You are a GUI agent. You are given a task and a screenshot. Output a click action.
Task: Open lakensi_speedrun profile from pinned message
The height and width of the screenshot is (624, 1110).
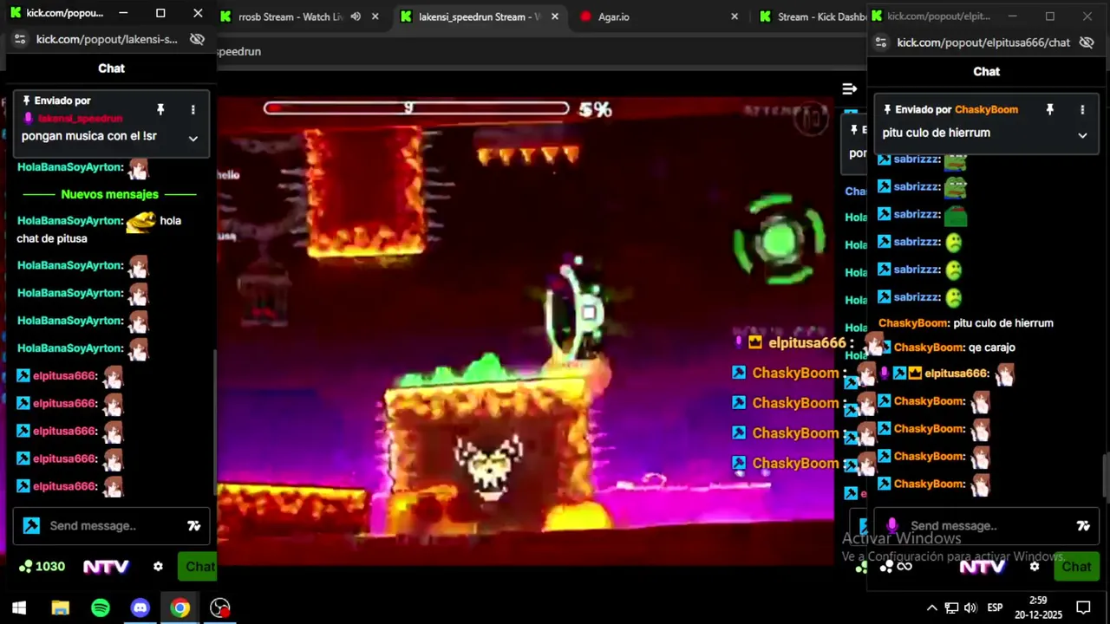click(x=80, y=118)
